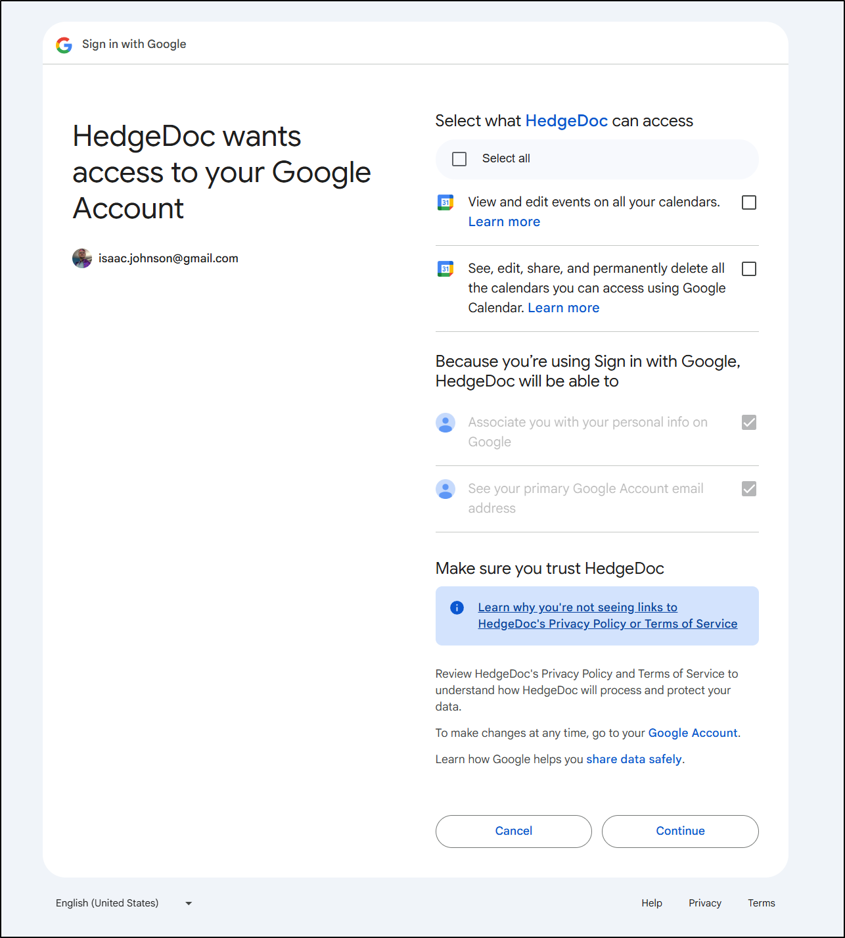Check the Select all checkbox
Image resolution: width=845 pixels, height=938 pixels.
click(459, 159)
